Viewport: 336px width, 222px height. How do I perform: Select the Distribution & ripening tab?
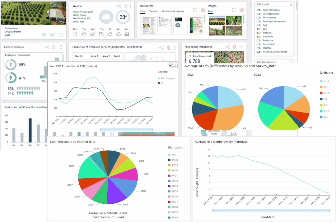[x=173, y=11]
